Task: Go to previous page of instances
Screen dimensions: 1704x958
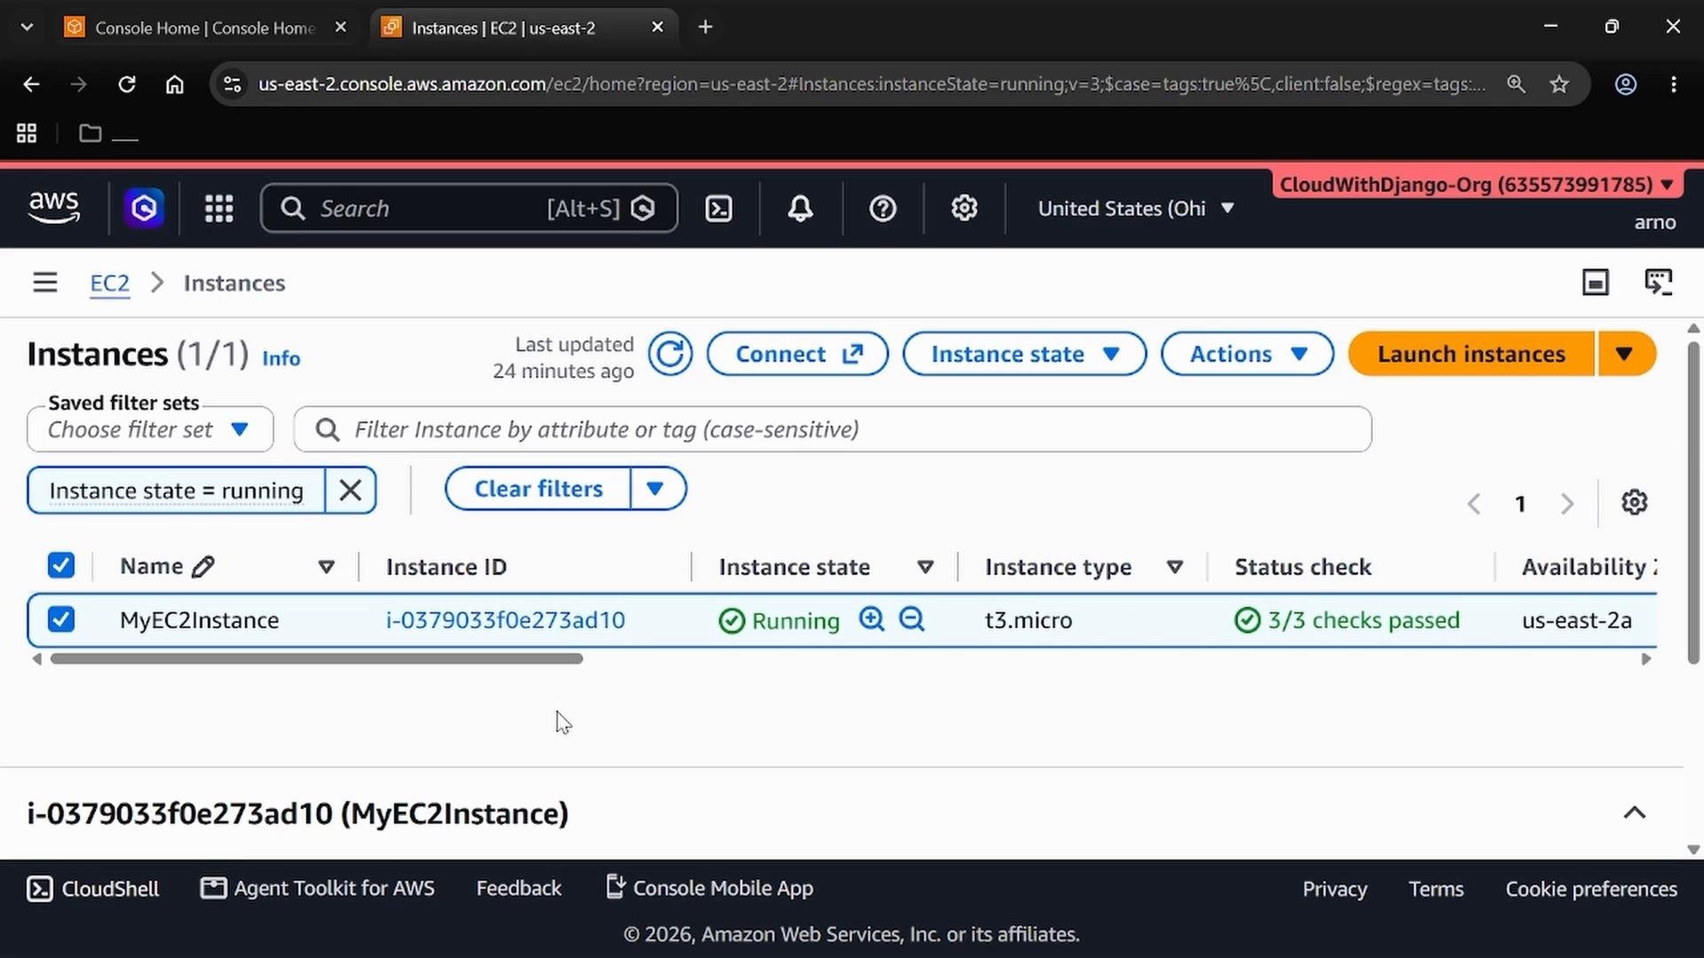Action: 1474,504
